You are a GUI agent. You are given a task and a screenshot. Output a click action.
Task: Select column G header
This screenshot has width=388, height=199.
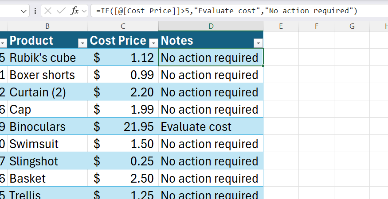(x=352, y=26)
